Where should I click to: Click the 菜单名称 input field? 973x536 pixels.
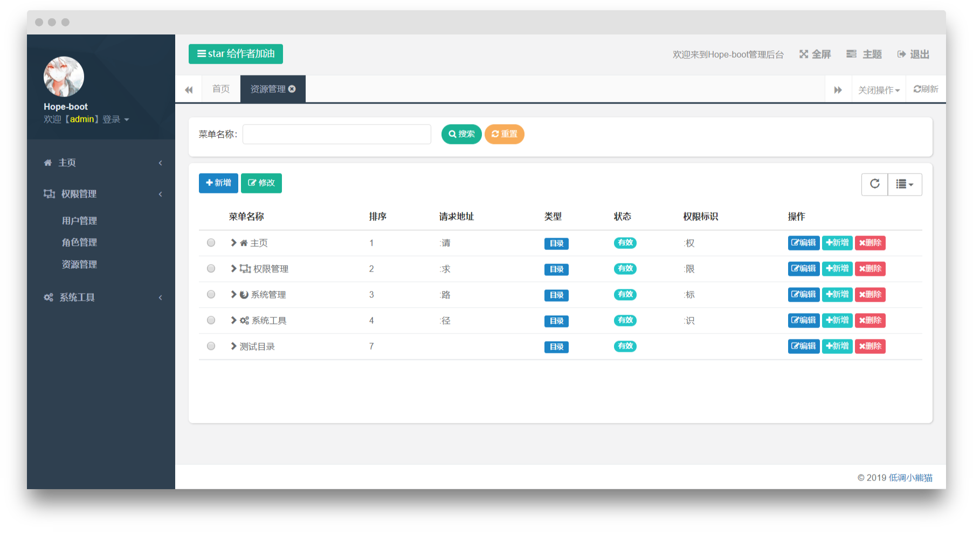[x=337, y=134]
